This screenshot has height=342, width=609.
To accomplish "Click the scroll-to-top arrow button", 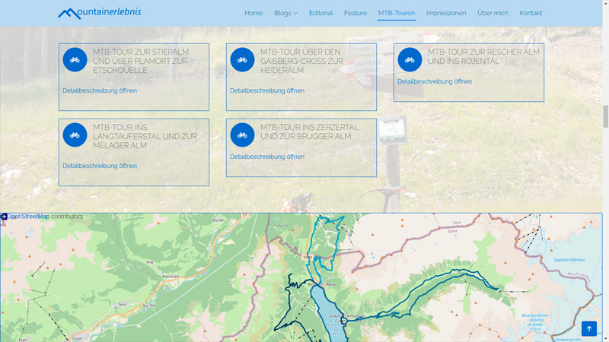I will (588, 328).
